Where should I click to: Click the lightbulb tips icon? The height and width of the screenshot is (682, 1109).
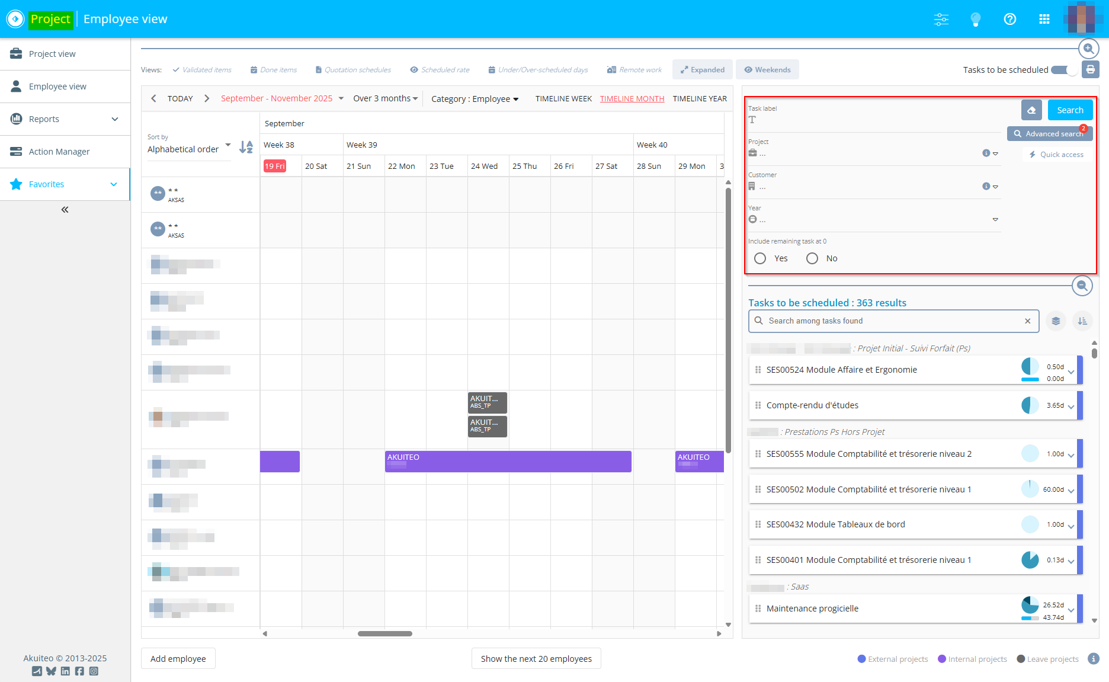[975, 20]
